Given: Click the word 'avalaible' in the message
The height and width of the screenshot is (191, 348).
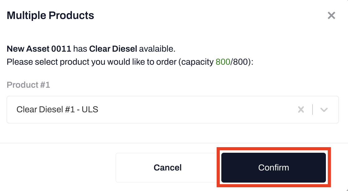Looking at the screenshot, I should pos(157,49).
